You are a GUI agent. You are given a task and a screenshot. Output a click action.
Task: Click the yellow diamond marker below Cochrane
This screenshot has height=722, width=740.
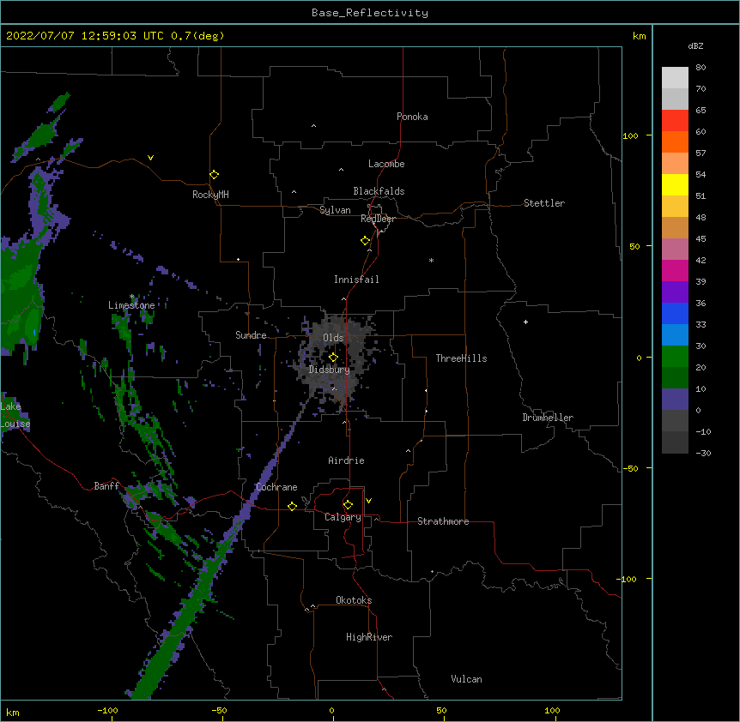pos(292,506)
